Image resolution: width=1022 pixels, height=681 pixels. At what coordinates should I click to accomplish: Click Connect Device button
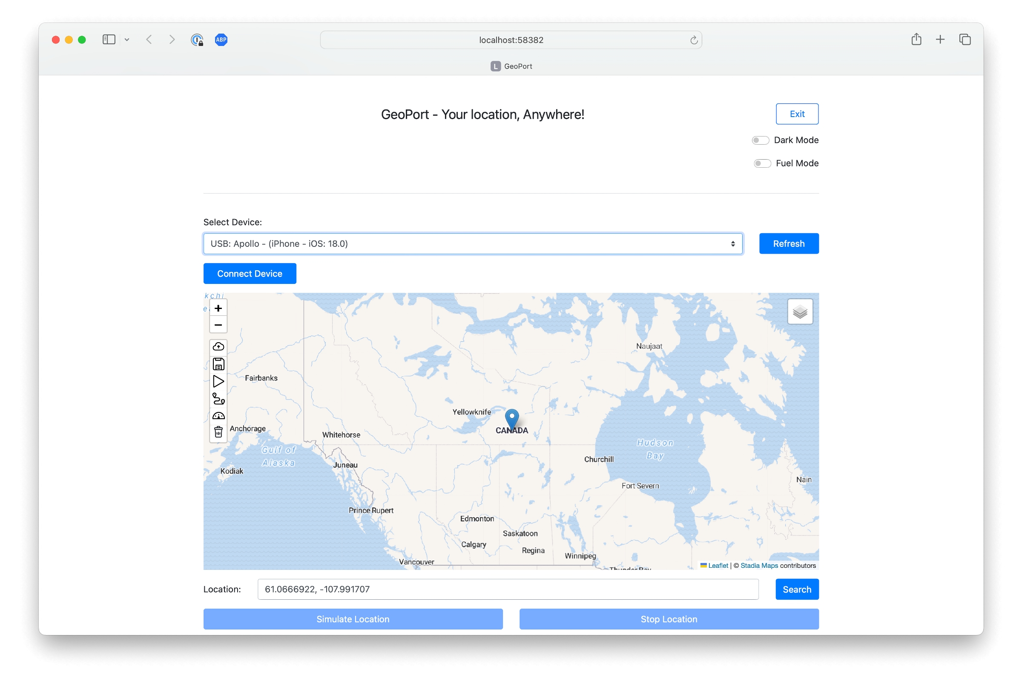[250, 274]
